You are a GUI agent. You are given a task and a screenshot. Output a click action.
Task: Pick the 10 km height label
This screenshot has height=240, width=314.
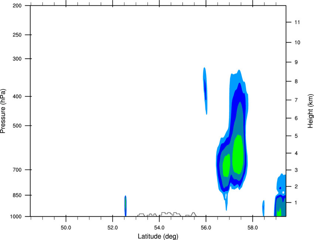click(x=297, y=42)
